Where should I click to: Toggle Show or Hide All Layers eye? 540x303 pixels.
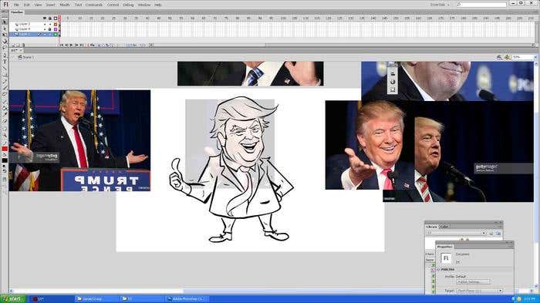[45, 19]
